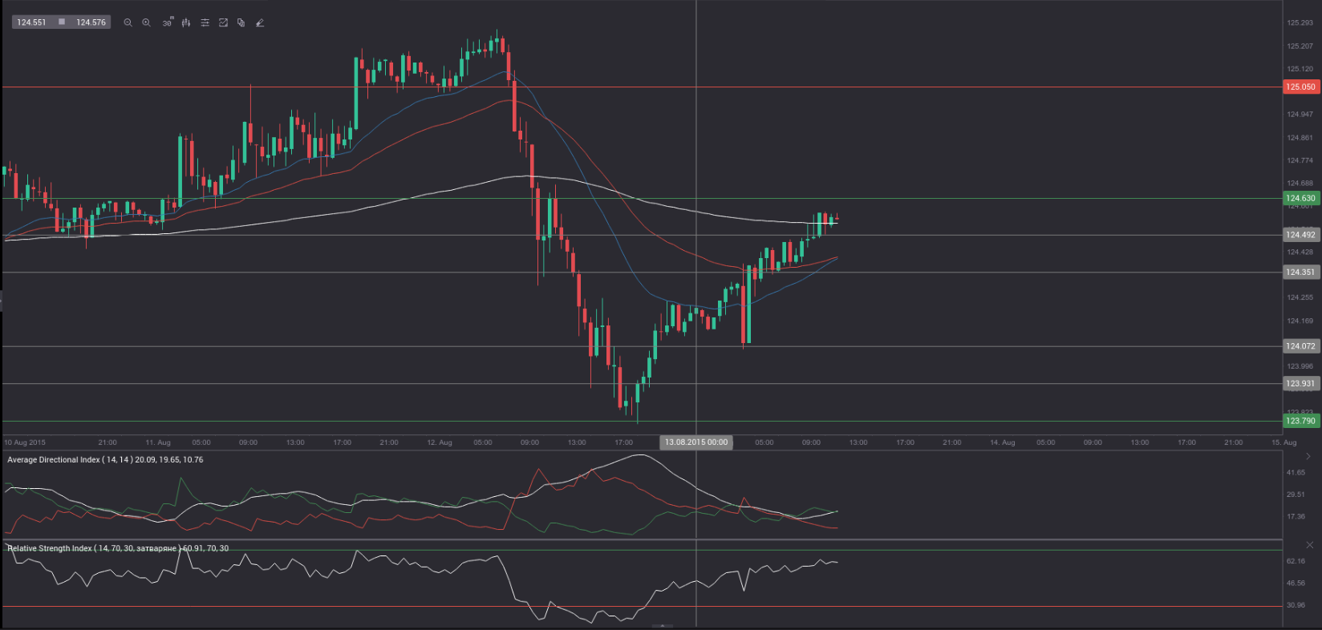Click the sell price 124.551

point(31,22)
